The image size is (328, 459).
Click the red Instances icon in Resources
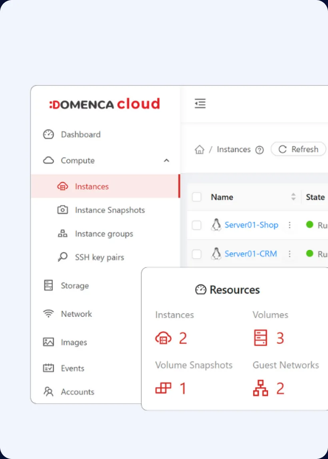click(163, 338)
